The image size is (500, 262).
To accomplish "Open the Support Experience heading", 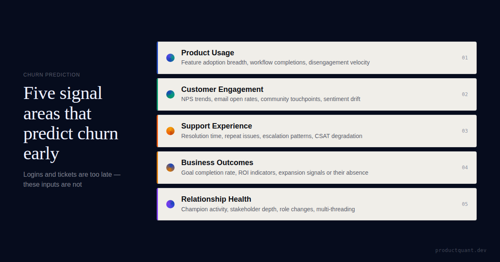I will 217,126.
